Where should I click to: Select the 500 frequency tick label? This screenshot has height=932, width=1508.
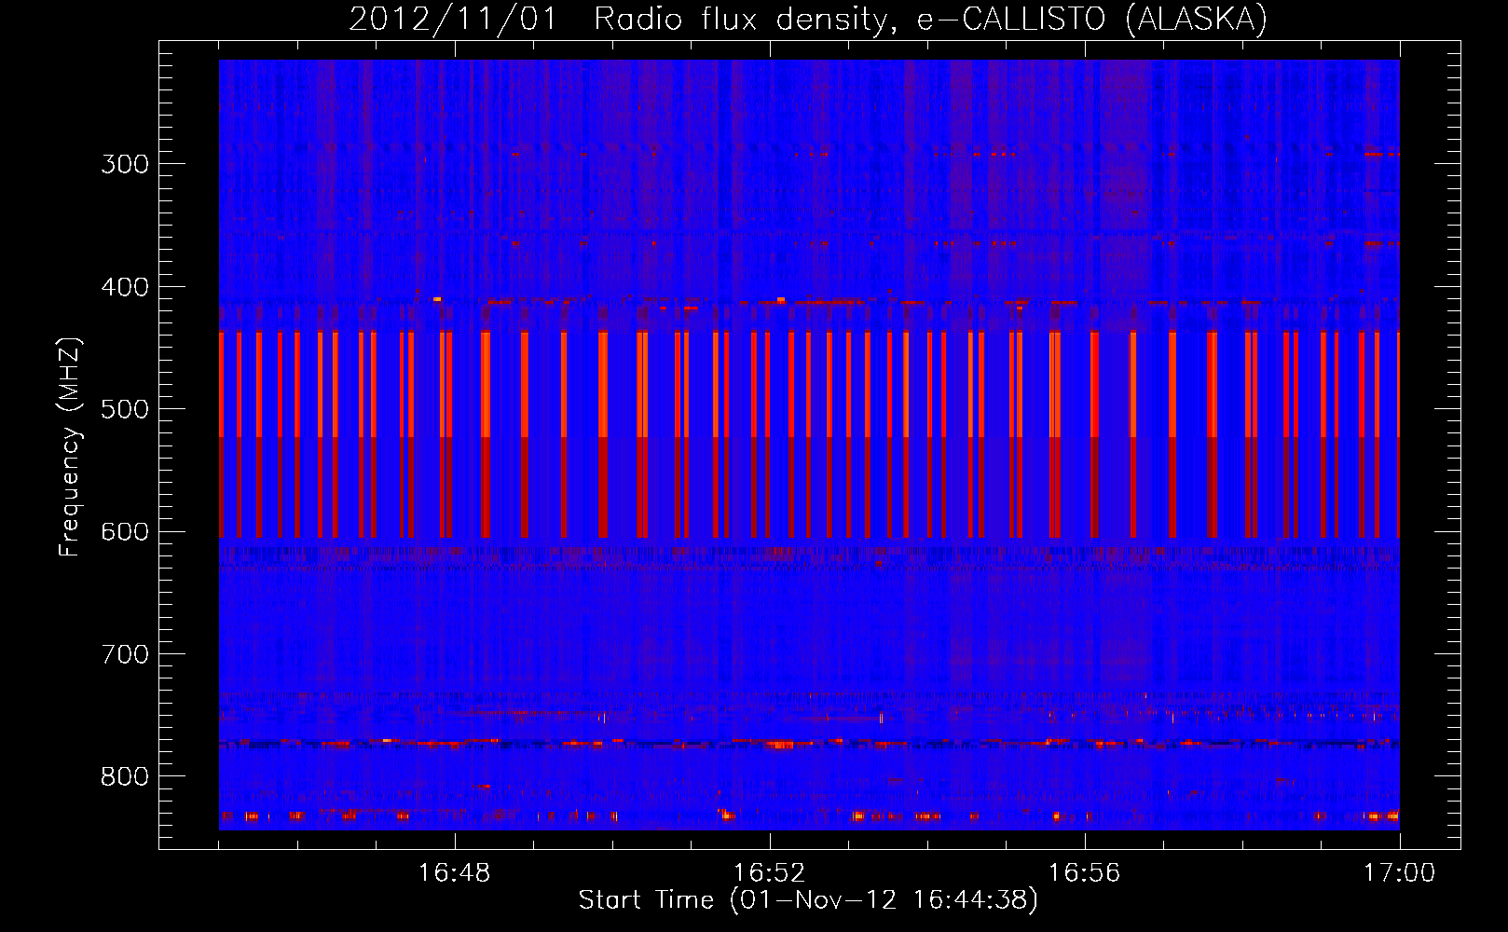coord(125,409)
